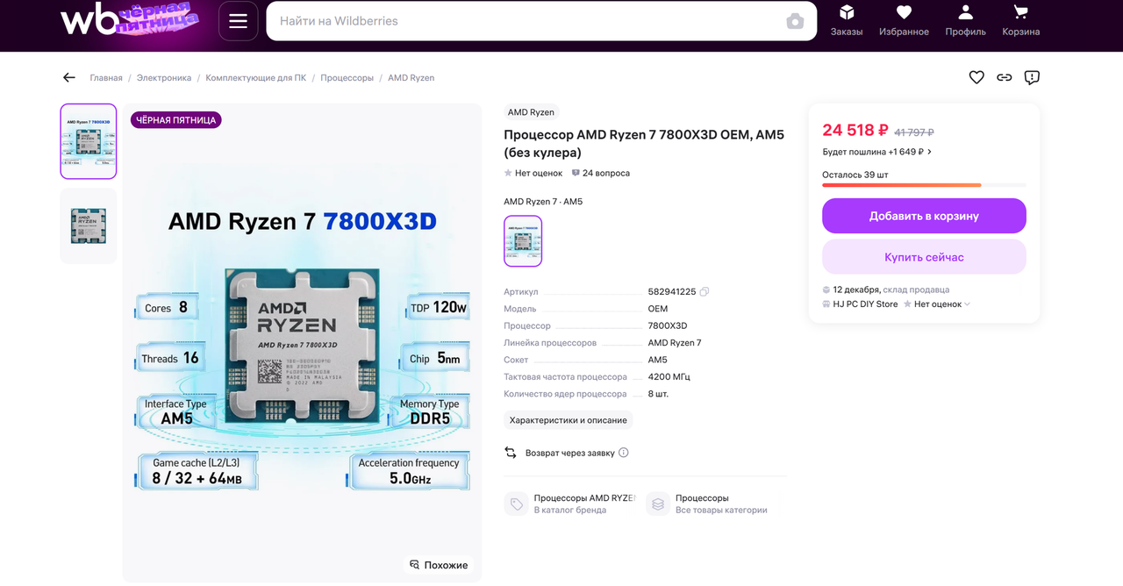Click the category stack icon for Процессоры
Image resolution: width=1123 pixels, height=586 pixels.
pos(657,504)
